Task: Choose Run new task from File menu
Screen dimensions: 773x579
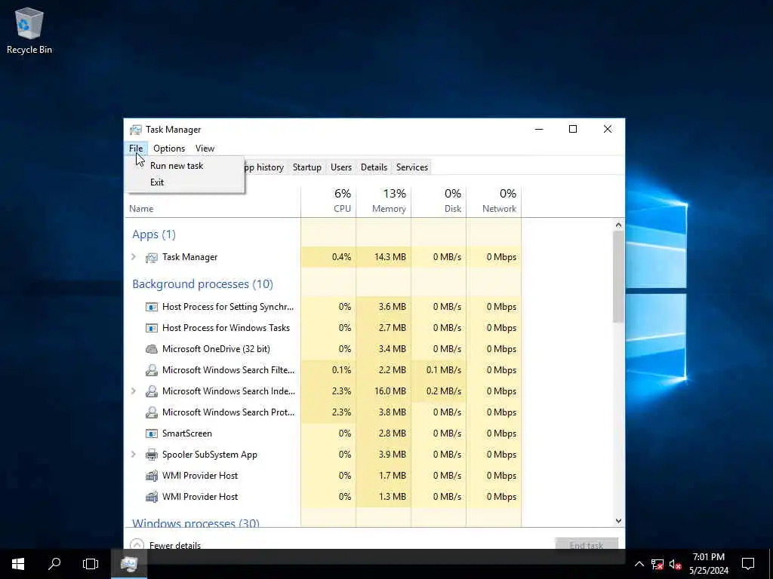Action: coord(184,166)
